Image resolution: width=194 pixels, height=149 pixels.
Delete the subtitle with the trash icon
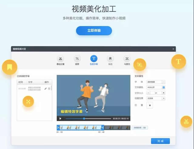click(49, 88)
